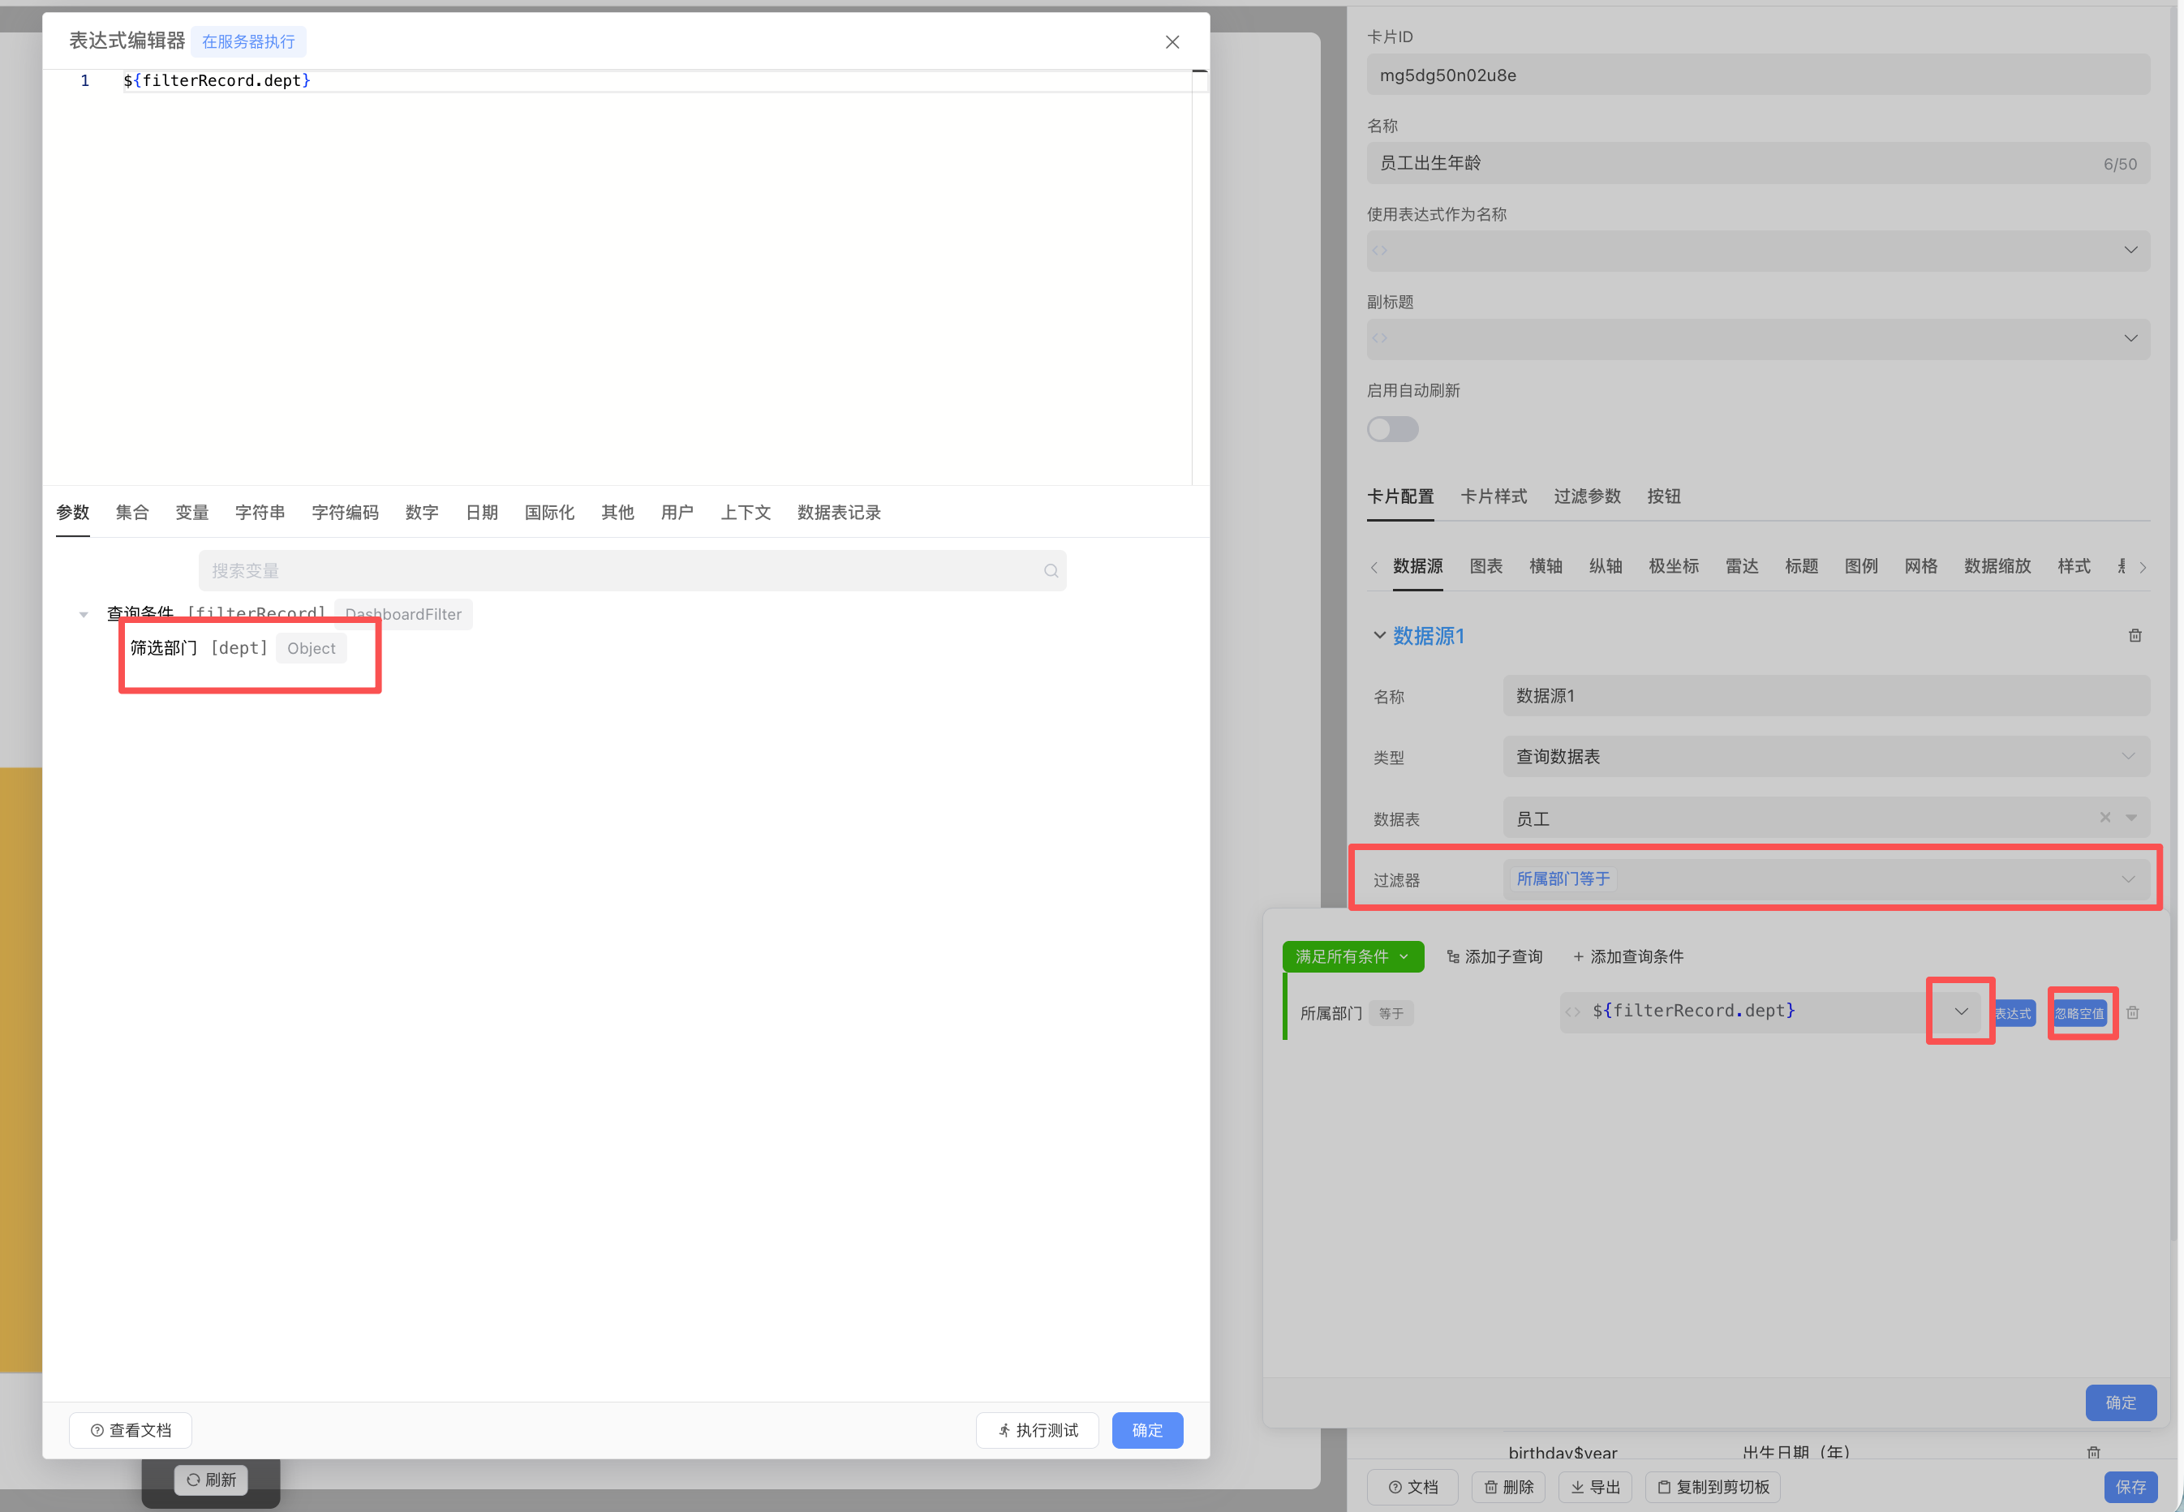
Task: Open the 满足所有条件 dropdown
Action: coord(1352,956)
